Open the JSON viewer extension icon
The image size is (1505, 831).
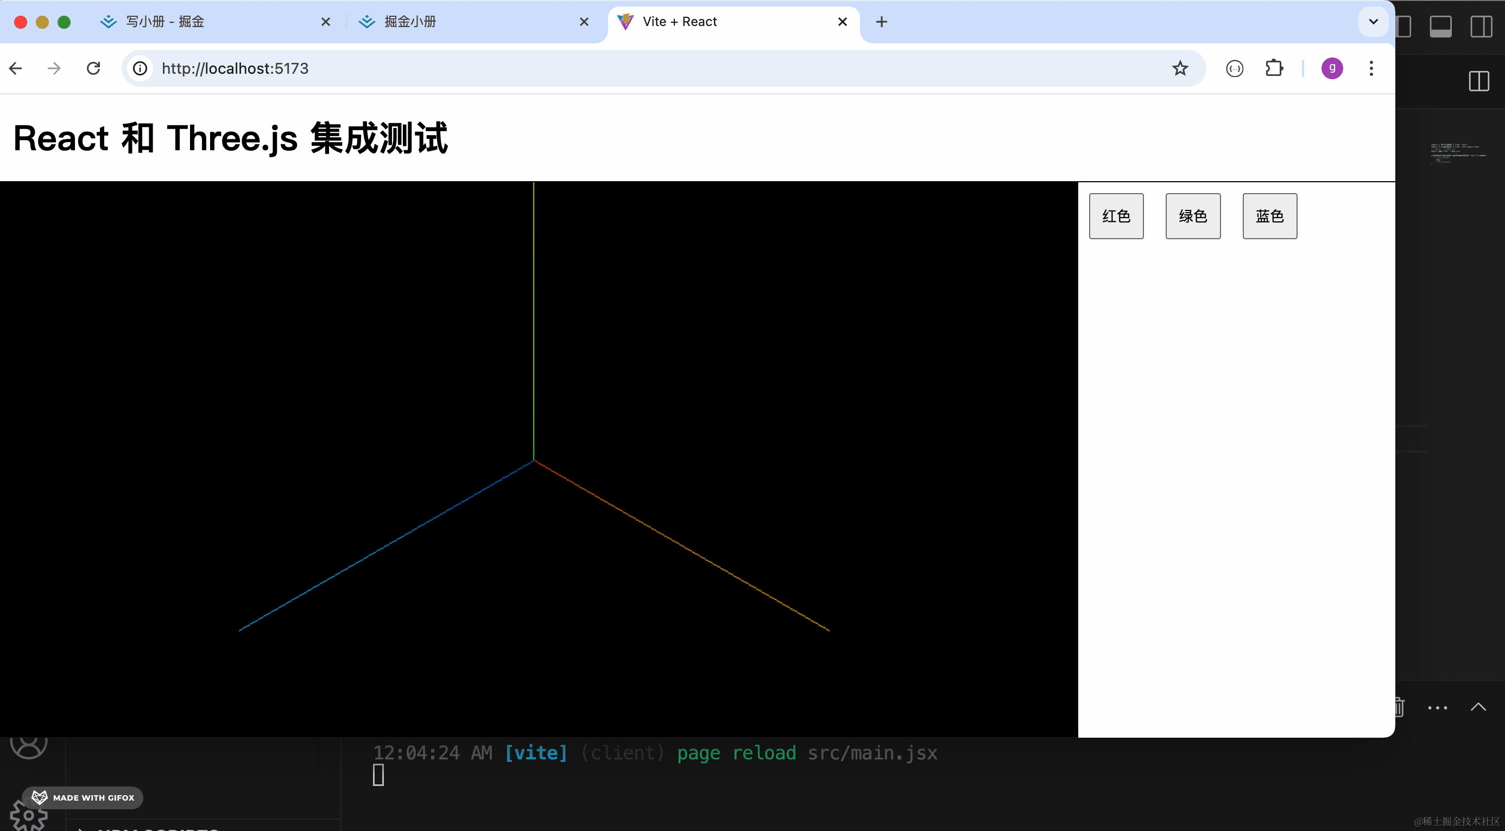coord(1235,68)
